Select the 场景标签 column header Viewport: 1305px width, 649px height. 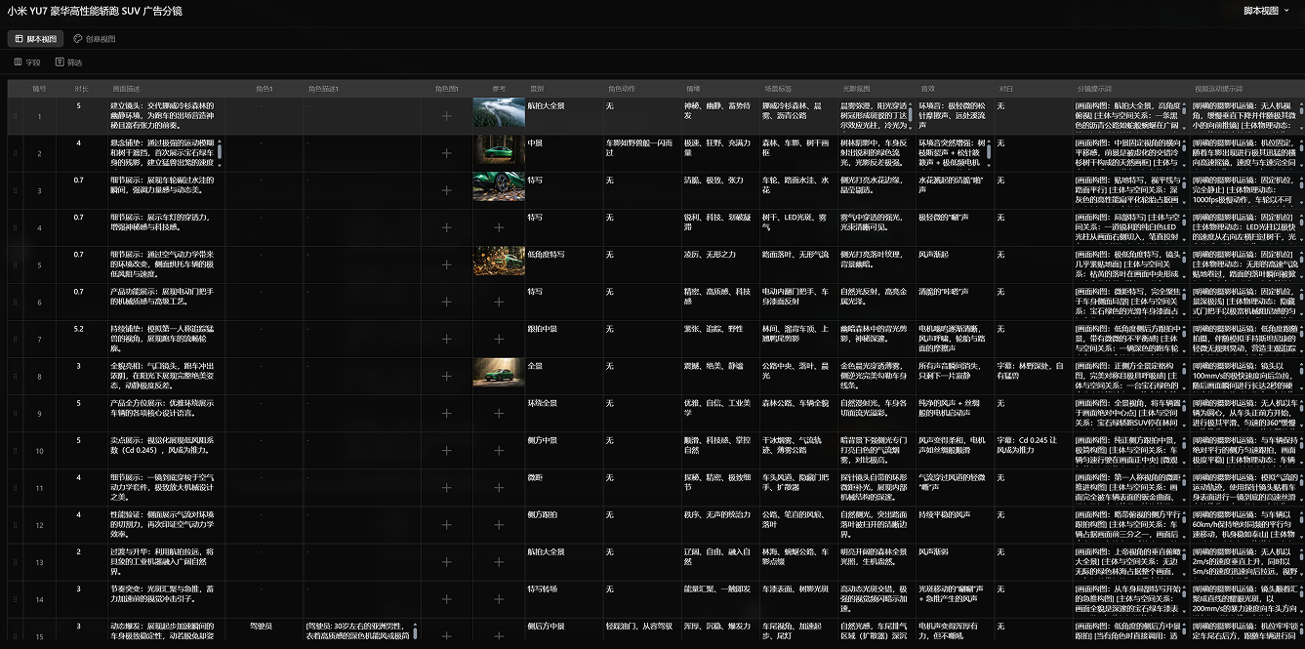pyautogui.click(x=798, y=89)
